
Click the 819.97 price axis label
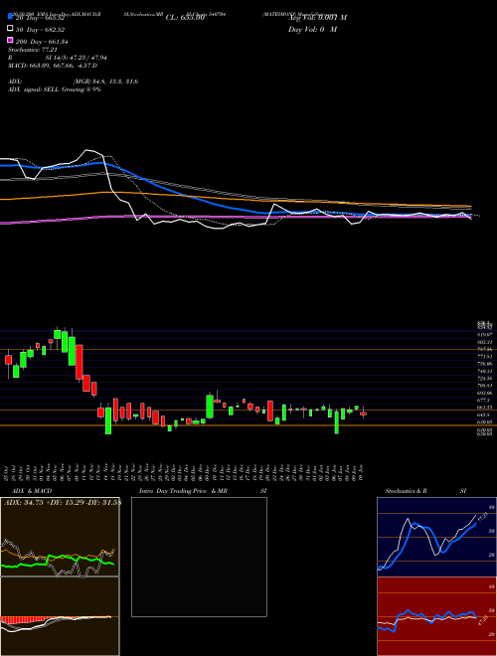coord(485,335)
